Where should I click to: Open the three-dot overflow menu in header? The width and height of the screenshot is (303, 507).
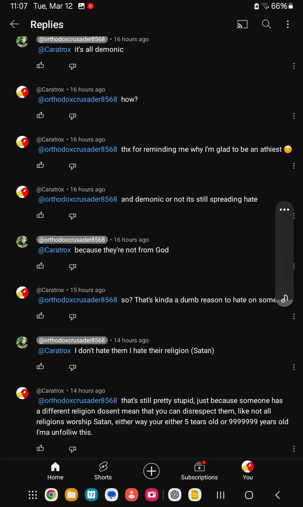coord(288,24)
